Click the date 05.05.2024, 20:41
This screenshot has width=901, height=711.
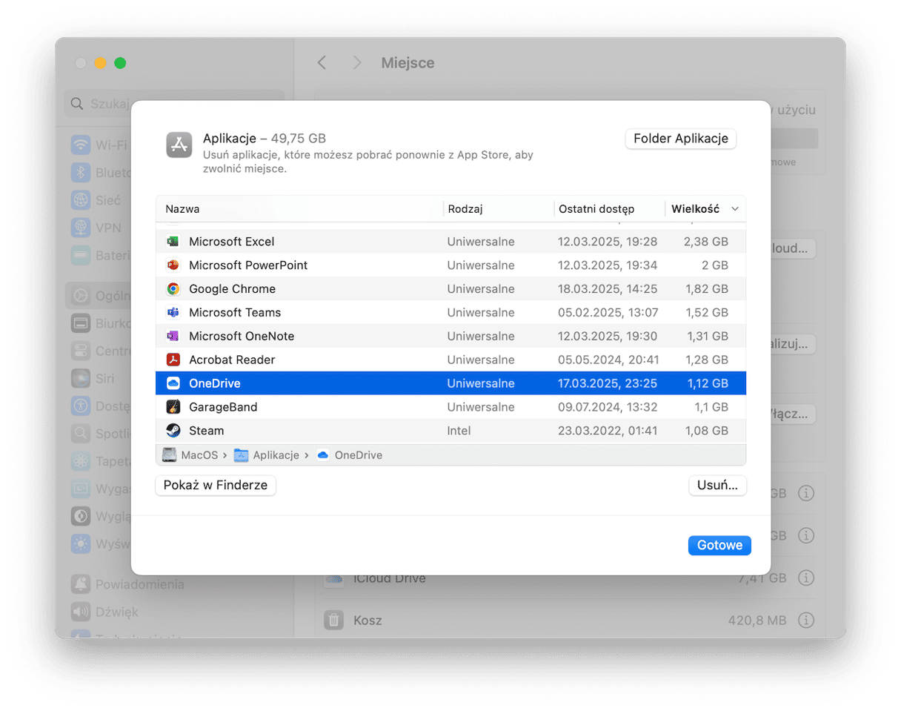(608, 360)
